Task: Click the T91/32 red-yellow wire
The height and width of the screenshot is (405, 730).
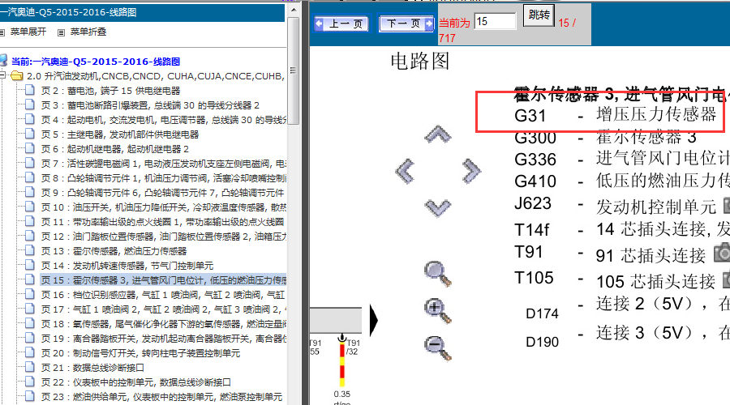Action: coord(342,364)
